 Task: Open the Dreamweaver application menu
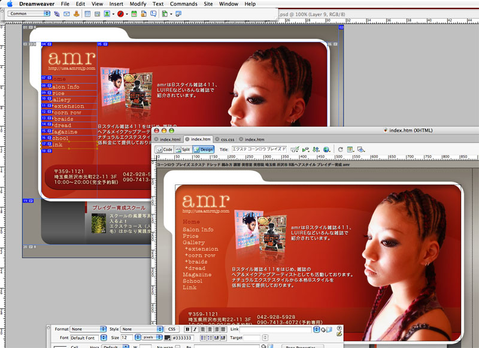point(37,4)
